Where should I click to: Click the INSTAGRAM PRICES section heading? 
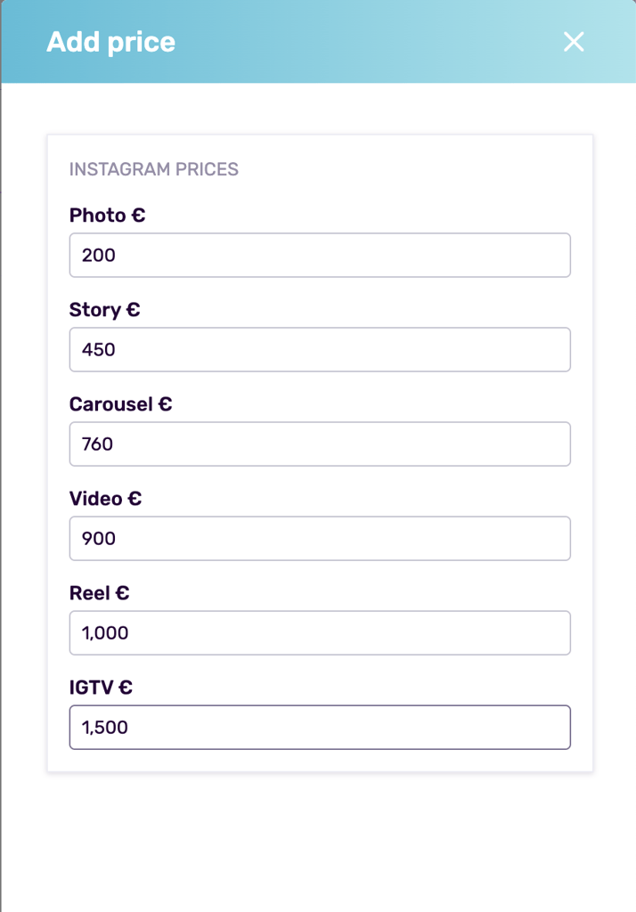point(155,169)
